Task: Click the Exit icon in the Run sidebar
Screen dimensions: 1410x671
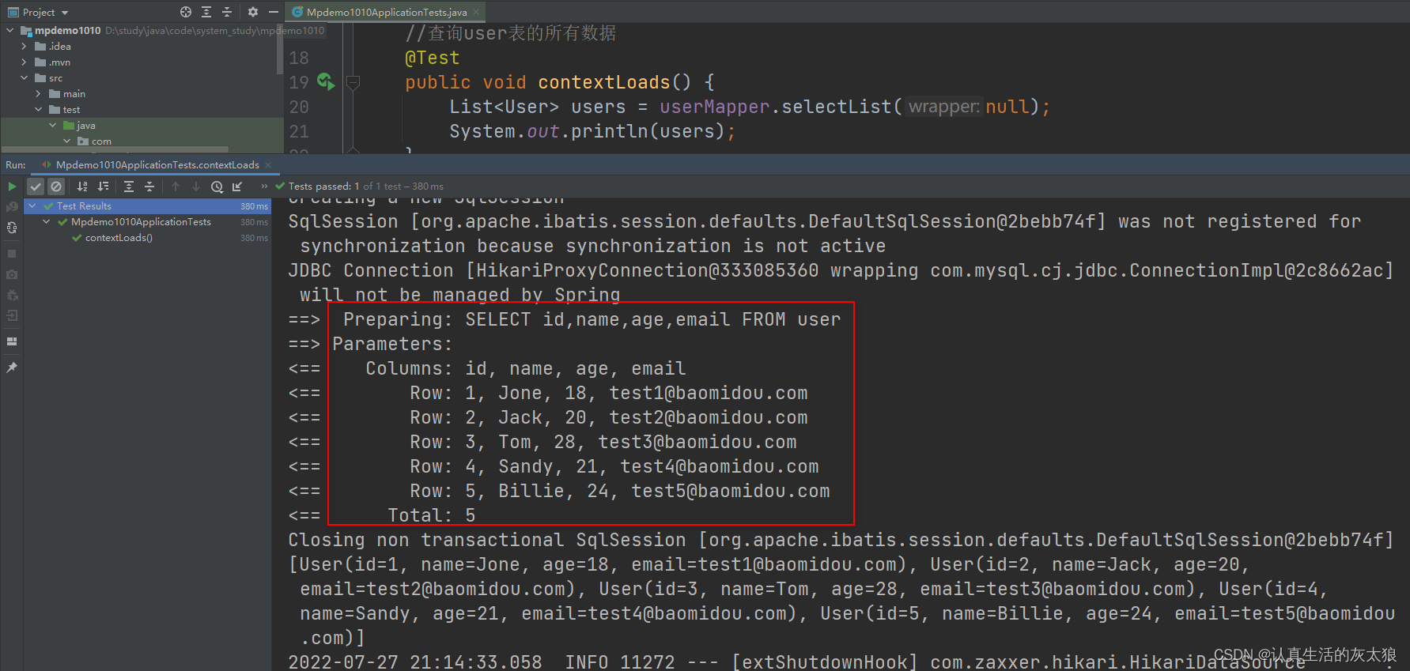Action: pyautogui.click(x=12, y=315)
